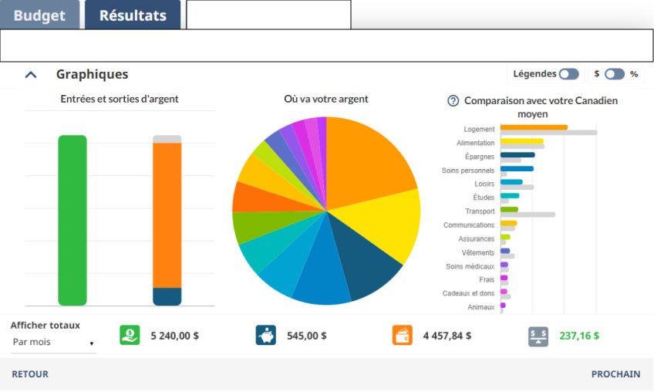Collapse the Graphiques section chevron
This screenshot has width=654, height=392.
31,75
